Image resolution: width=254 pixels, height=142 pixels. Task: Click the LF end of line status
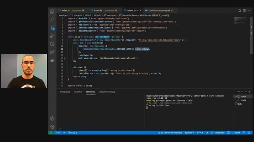(207, 133)
